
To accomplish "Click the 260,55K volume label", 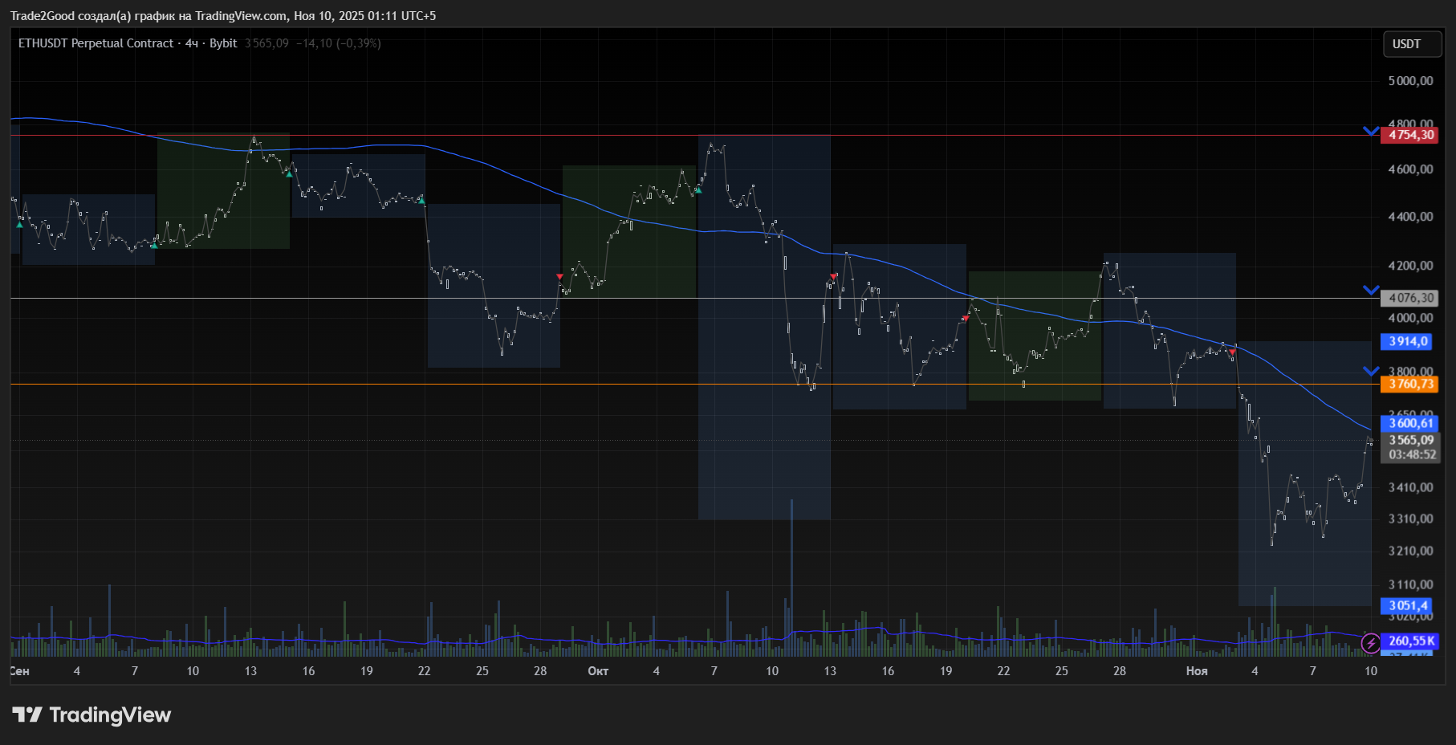I will [x=1411, y=641].
